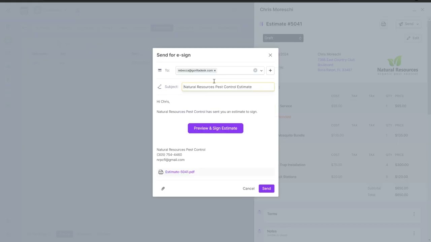The height and width of the screenshot is (242, 431).
Task: Click the nrpcfl@gmail.com signature text
Action: click(x=170, y=160)
